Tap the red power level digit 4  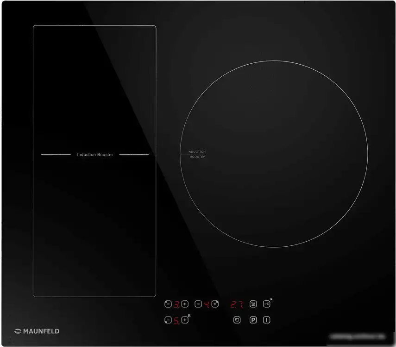point(207,304)
